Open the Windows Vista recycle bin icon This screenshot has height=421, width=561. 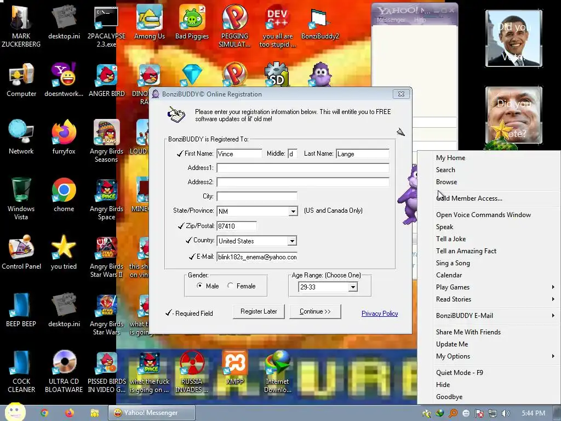point(21,198)
